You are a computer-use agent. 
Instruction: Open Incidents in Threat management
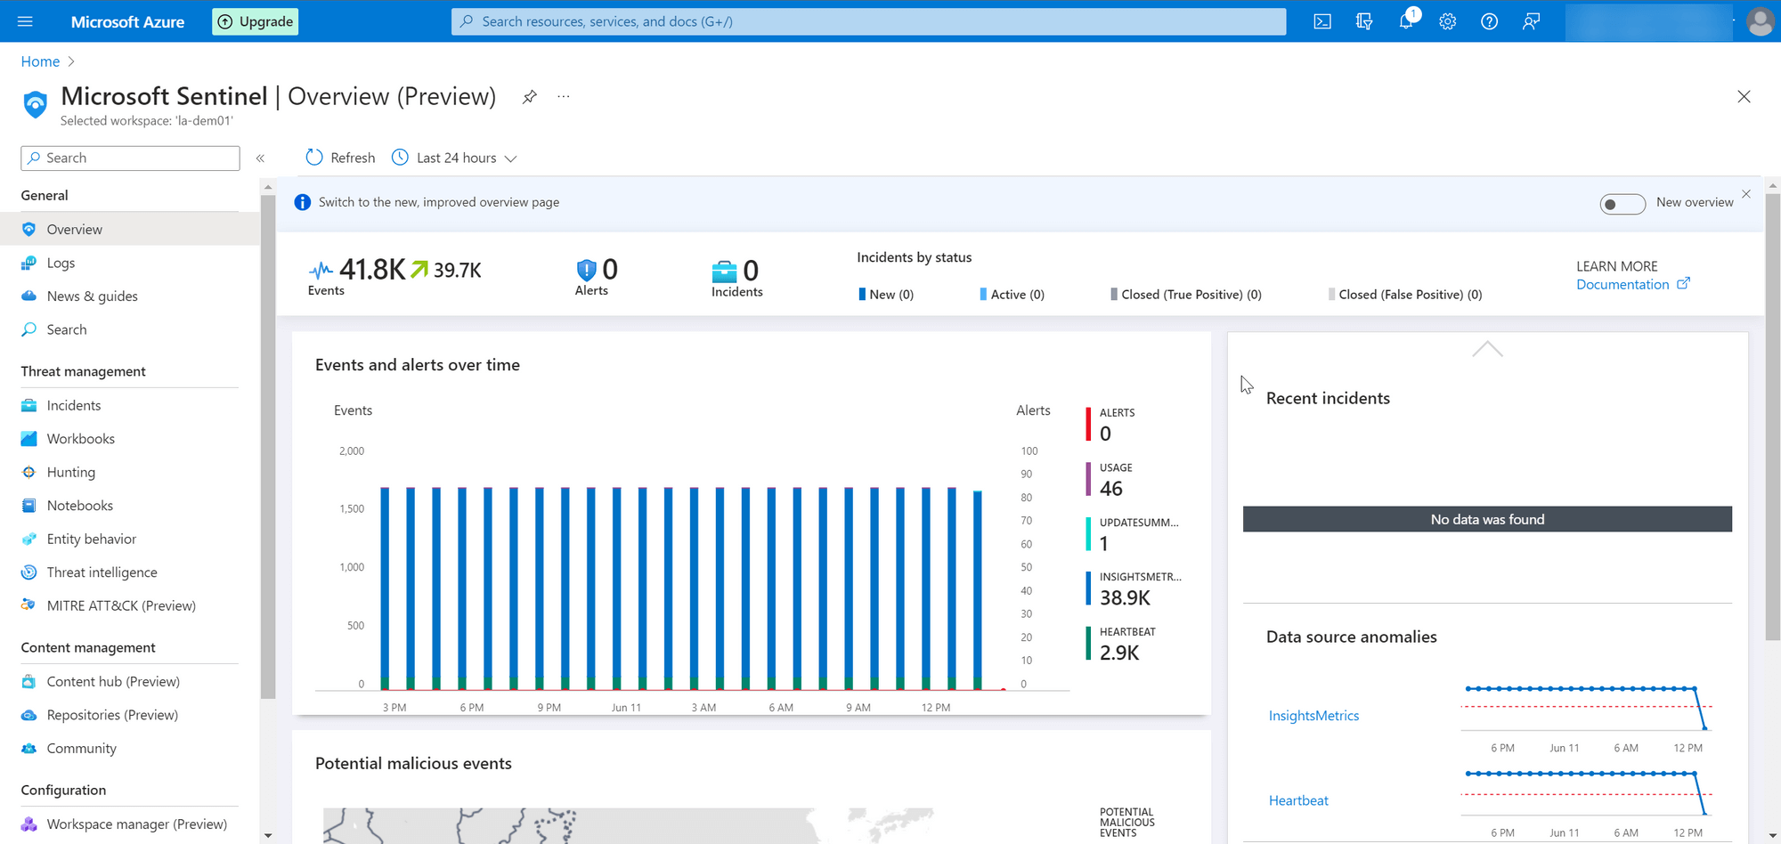pyautogui.click(x=74, y=405)
